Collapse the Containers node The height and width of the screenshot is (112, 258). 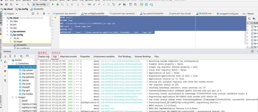[x=13, y=63]
